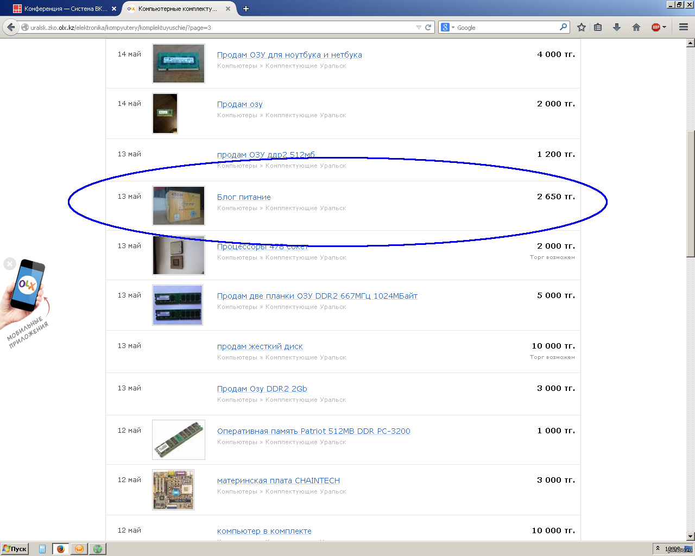Click the back navigation arrow
The height and width of the screenshot is (556, 695).
click(x=11, y=27)
